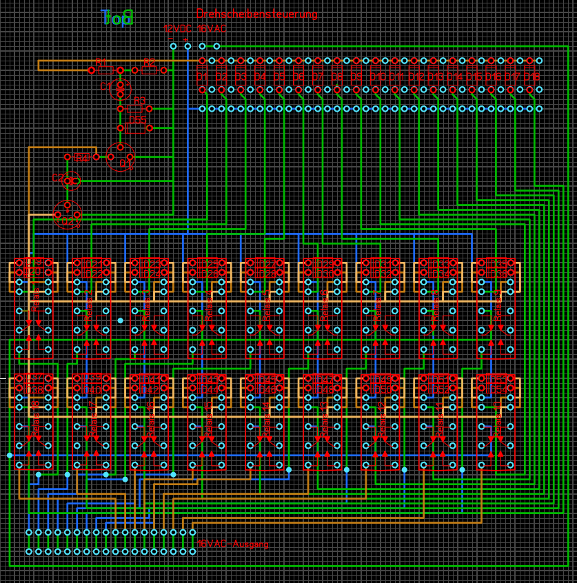This screenshot has width=577, height=583.
Task: Click diode D55 component
Action: click(135, 127)
